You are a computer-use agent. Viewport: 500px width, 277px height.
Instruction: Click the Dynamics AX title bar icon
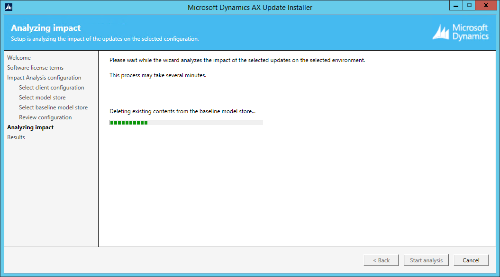click(x=9, y=7)
